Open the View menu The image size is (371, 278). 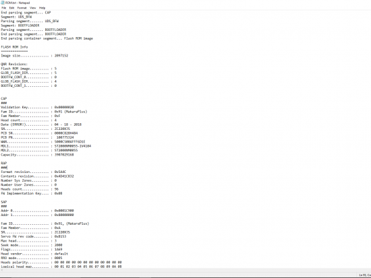click(32, 8)
